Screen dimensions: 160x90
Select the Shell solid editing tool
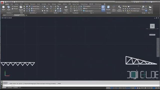(x=33, y=11)
